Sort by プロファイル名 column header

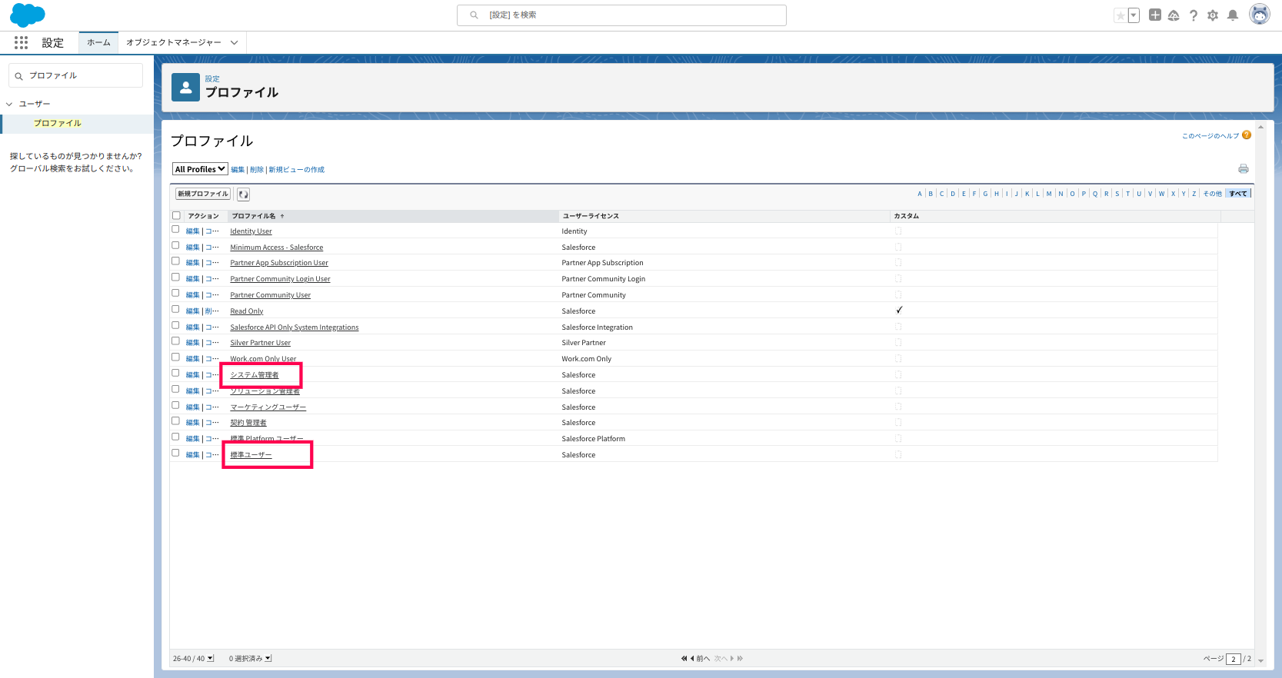[x=254, y=216]
